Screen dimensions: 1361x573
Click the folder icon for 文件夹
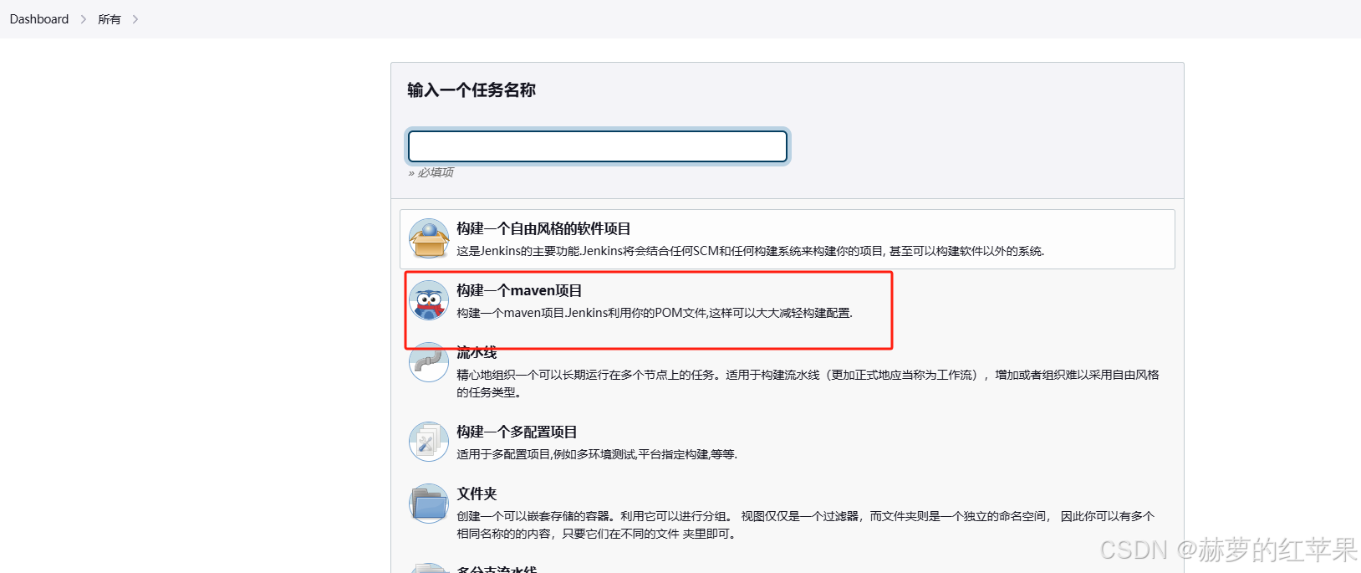click(429, 504)
